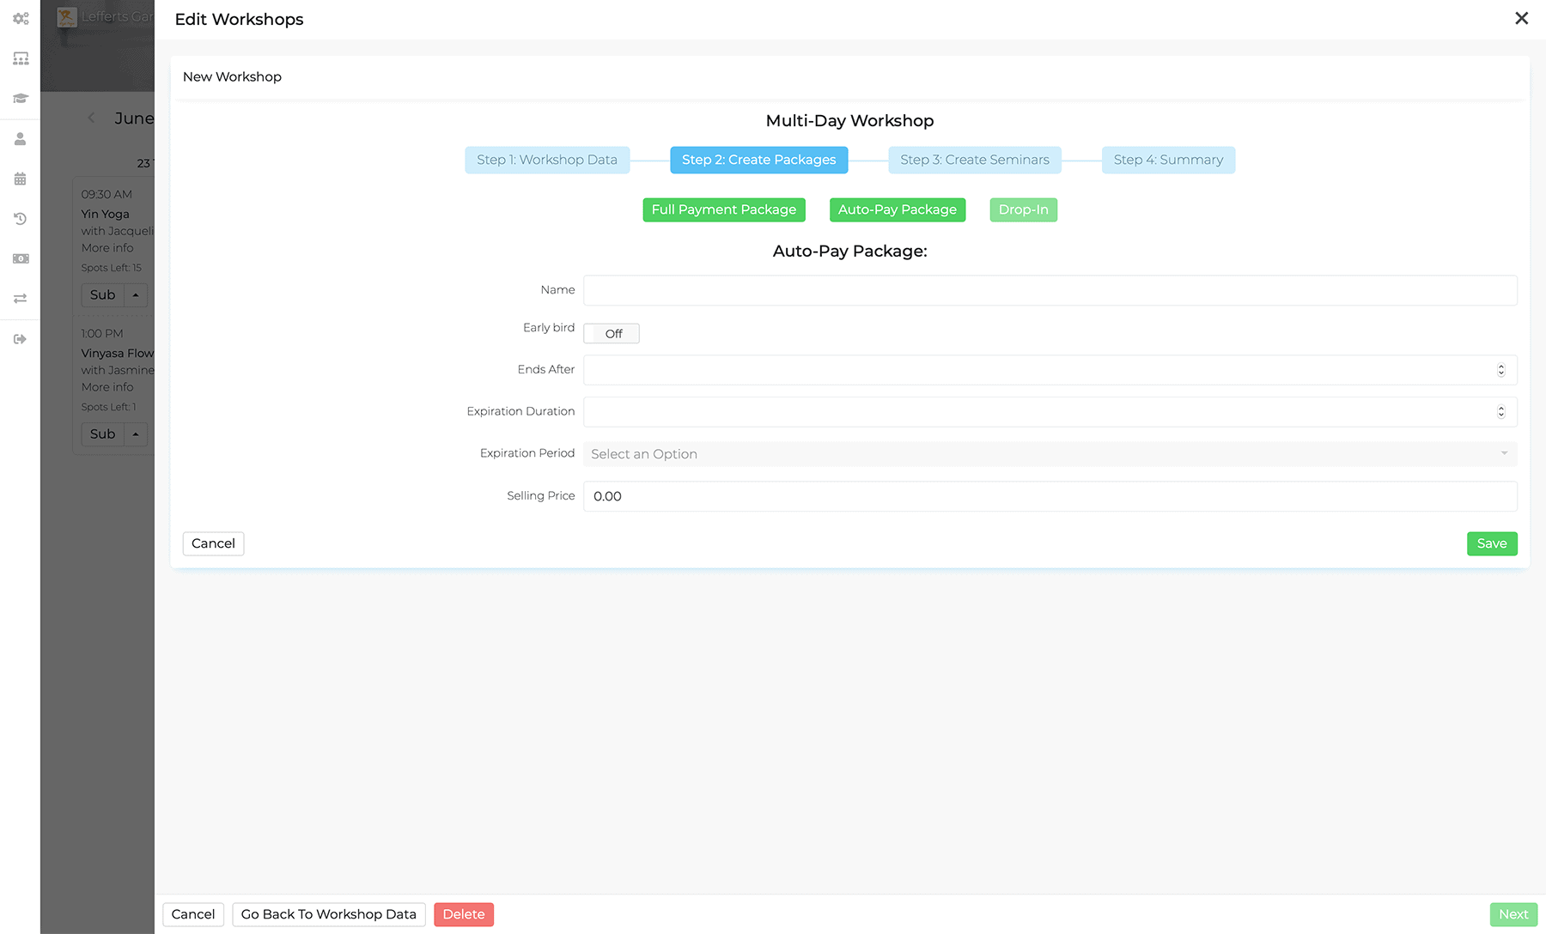This screenshot has height=934, width=1546.
Task: Toggle the Early bird switch
Action: pos(612,333)
